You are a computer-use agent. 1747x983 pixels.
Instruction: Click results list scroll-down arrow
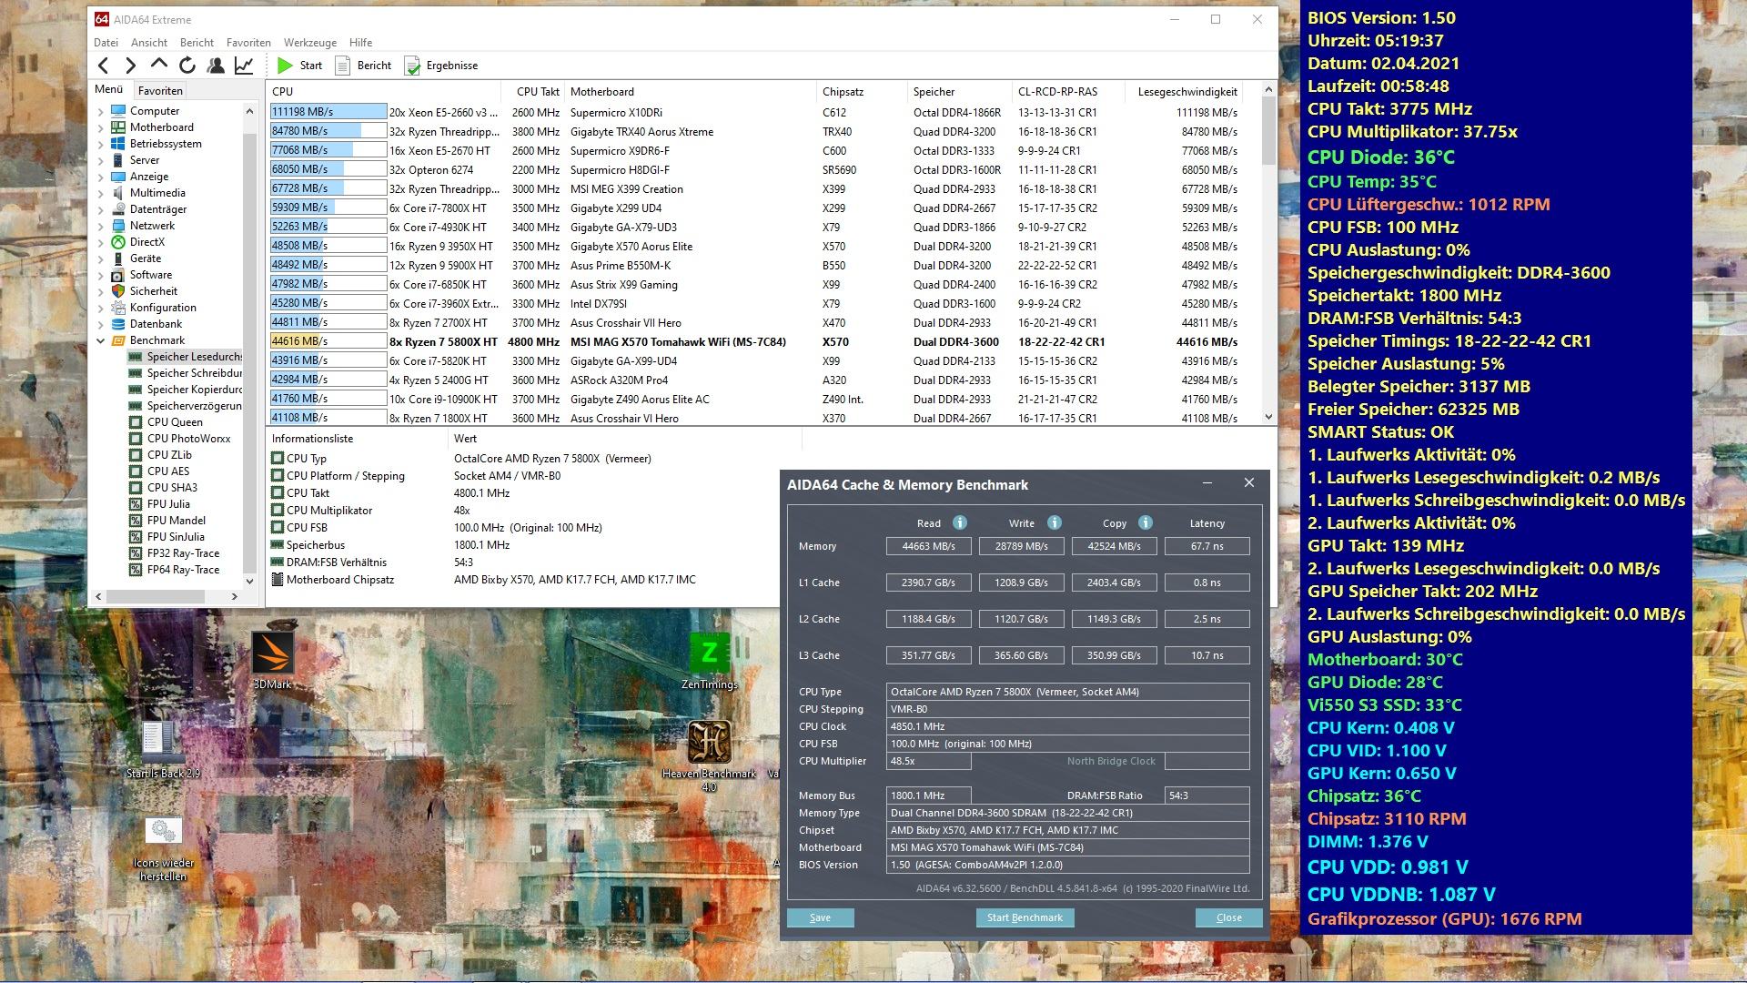pyautogui.click(x=1269, y=417)
